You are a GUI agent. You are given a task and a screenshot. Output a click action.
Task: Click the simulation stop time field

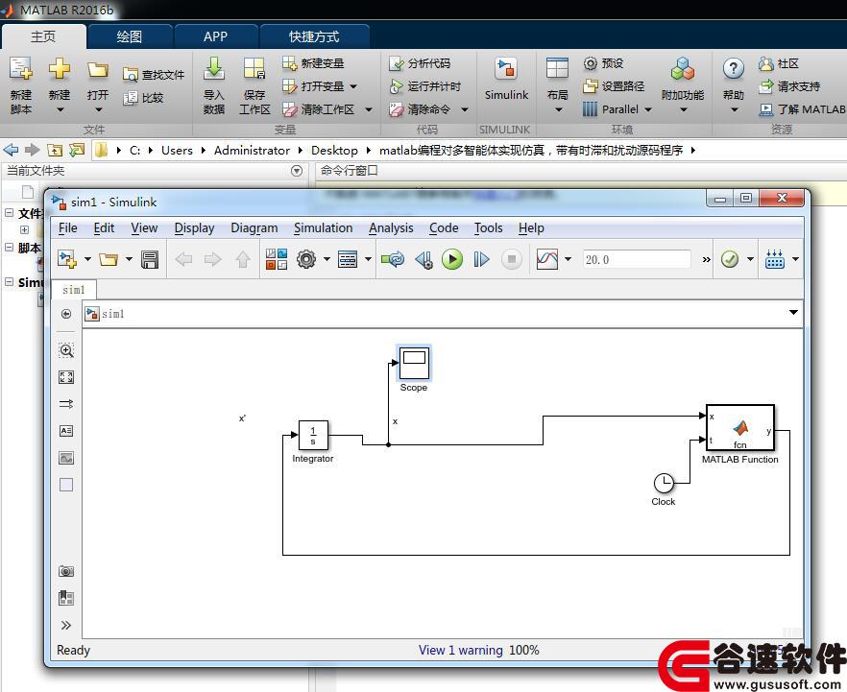click(x=637, y=260)
